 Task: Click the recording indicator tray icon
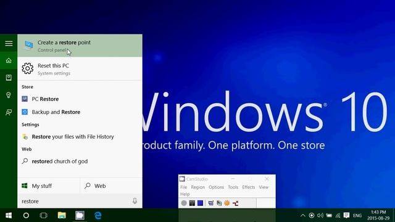point(311,215)
